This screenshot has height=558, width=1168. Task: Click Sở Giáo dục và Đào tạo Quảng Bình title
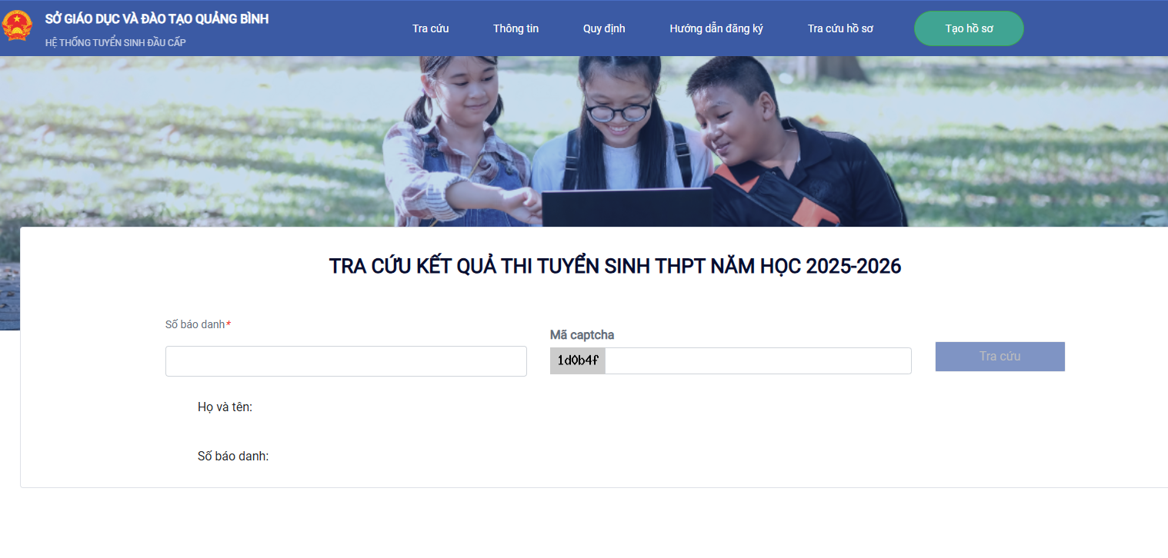(x=157, y=19)
